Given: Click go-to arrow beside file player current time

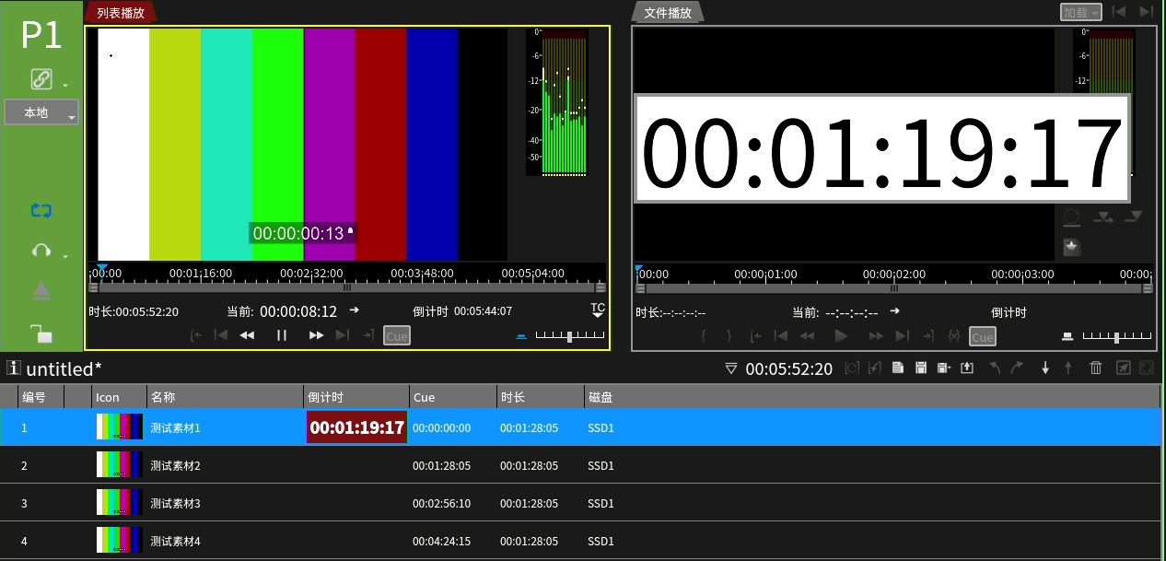Looking at the screenshot, I should point(893,311).
